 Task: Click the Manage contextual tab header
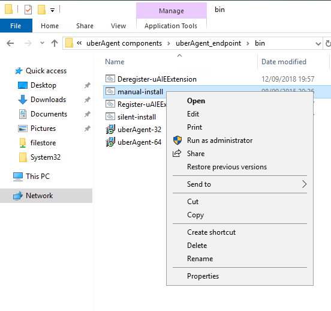click(x=171, y=11)
